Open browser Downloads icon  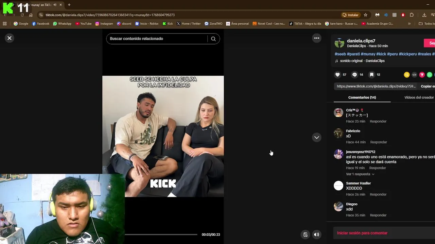pos(424,15)
